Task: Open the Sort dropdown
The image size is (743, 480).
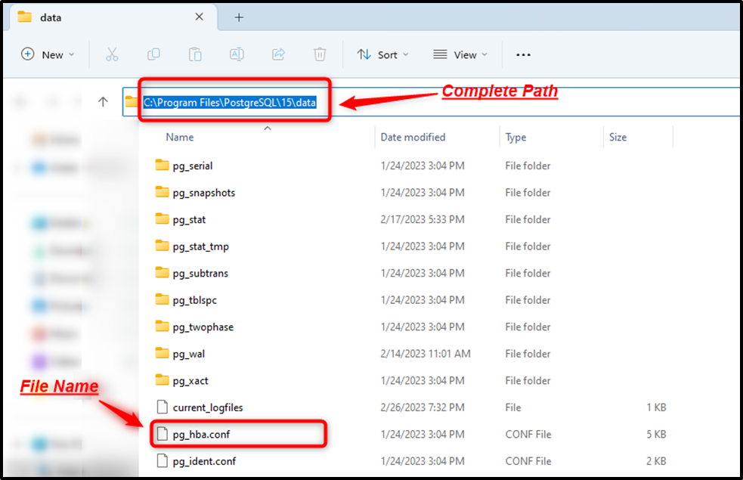Action: (382, 54)
